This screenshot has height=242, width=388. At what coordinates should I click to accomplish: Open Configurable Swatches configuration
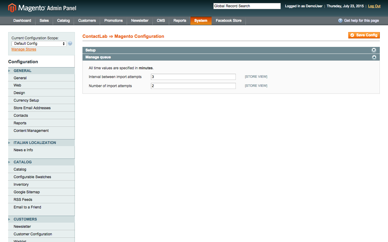click(x=41, y=177)
